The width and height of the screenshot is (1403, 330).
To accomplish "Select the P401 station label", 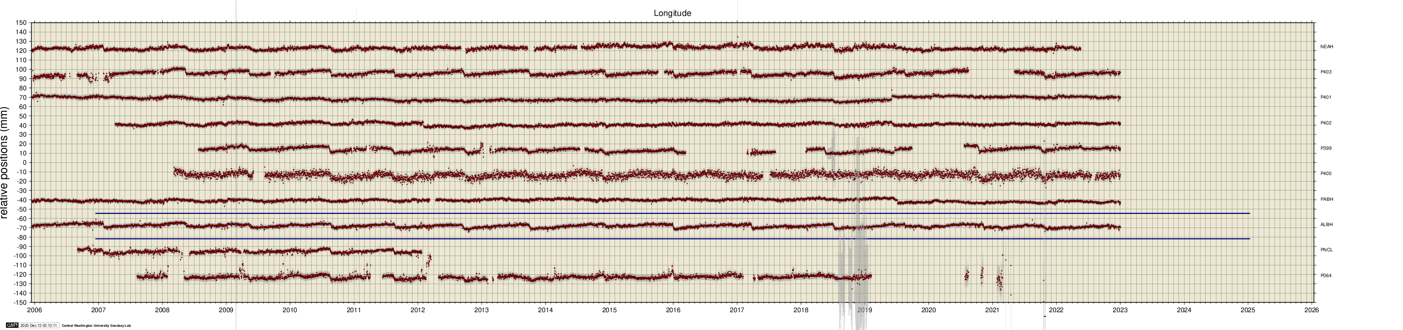I will [1326, 97].
